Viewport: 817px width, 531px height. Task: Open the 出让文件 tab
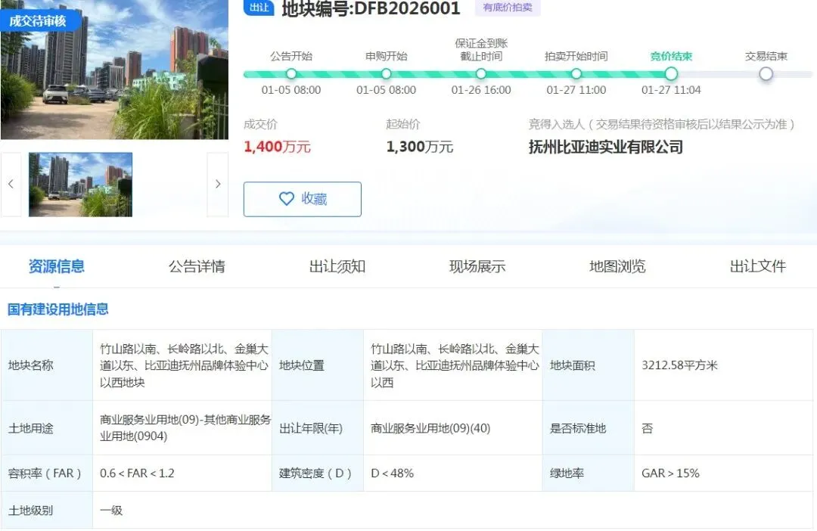[x=757, y=266]
